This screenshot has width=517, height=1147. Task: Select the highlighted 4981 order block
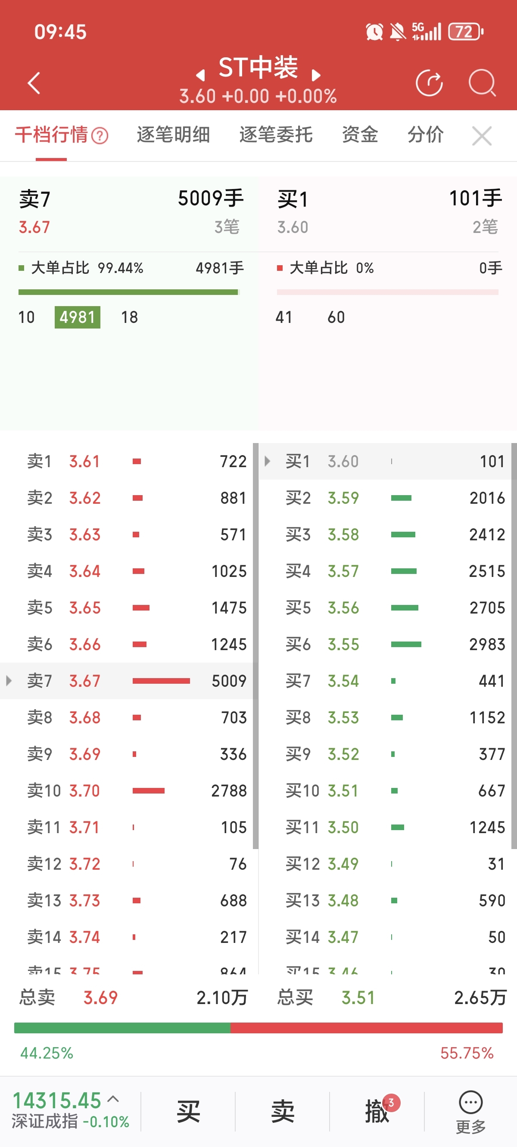point(77,317)
